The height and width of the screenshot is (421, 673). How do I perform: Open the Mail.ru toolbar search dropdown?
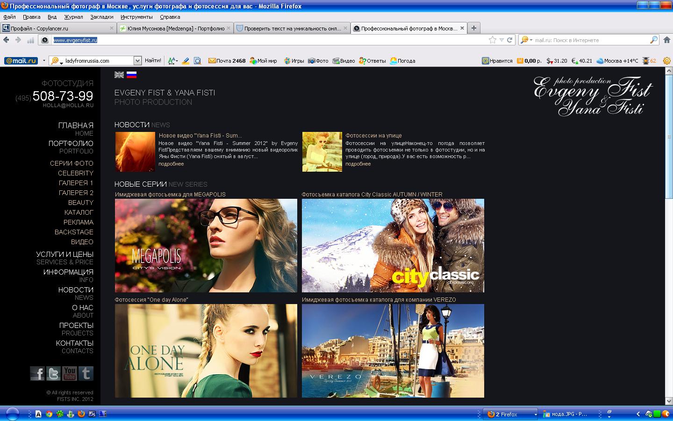point(137,61)
